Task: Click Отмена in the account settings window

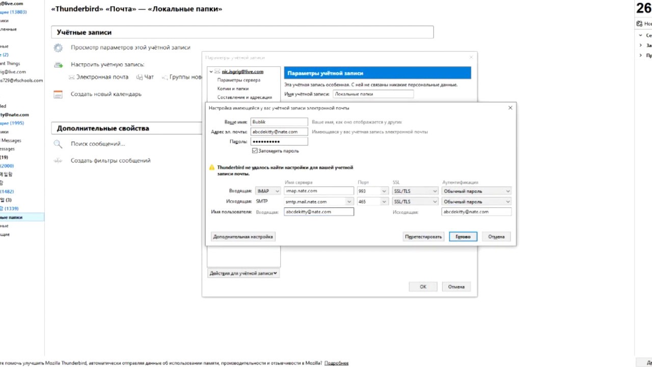Action: click(x=456, y=286)
